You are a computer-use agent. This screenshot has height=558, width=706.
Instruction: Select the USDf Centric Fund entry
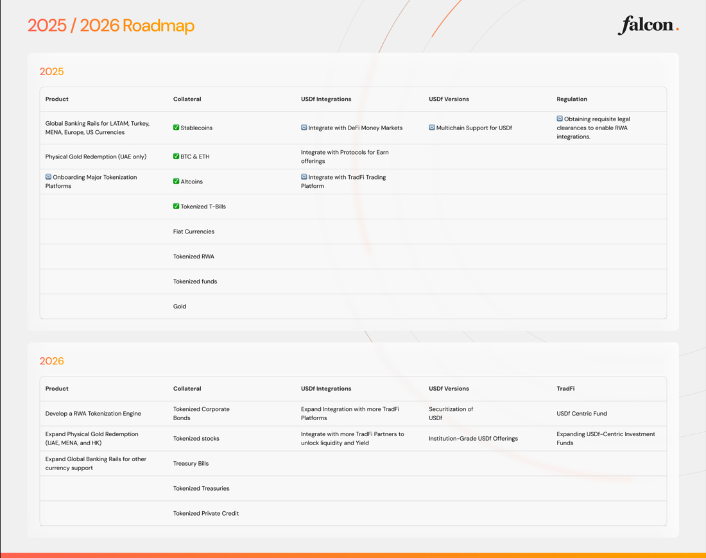[581, 414]
